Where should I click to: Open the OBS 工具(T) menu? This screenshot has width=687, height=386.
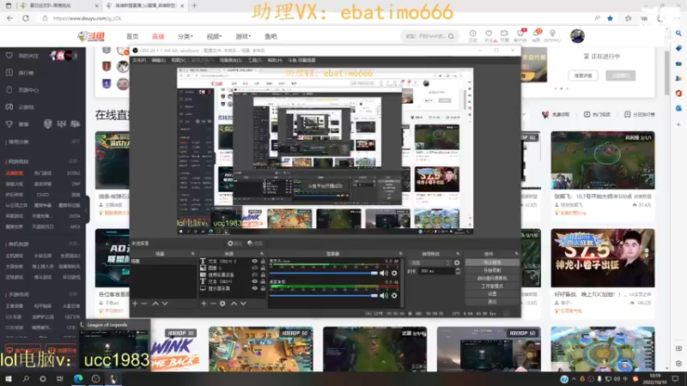click(x=254, y=60)
